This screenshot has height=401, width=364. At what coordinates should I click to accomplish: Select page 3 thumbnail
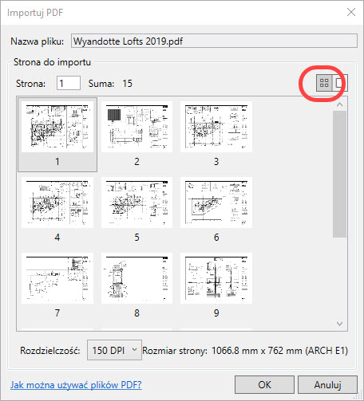(216, 135)
